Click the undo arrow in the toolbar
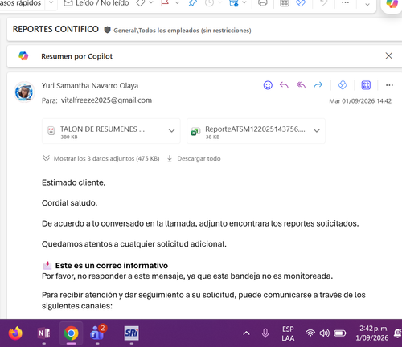Screen dimensions: 402x347 point(324,3)
